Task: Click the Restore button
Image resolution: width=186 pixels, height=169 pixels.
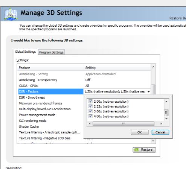Action: click(x=144, y=150)
